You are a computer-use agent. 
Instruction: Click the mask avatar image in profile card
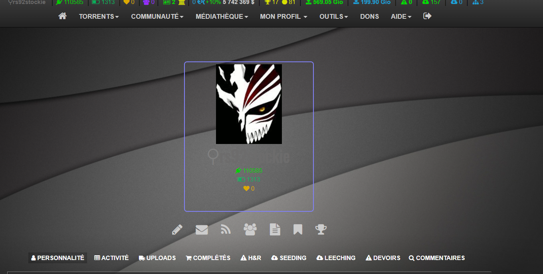249,104
